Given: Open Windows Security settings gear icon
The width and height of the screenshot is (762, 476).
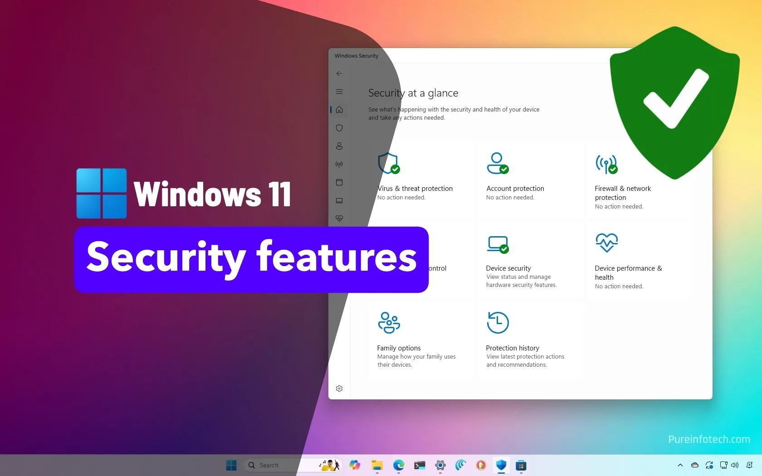Looking at the screenshot, I should click(x=339, y=389).
